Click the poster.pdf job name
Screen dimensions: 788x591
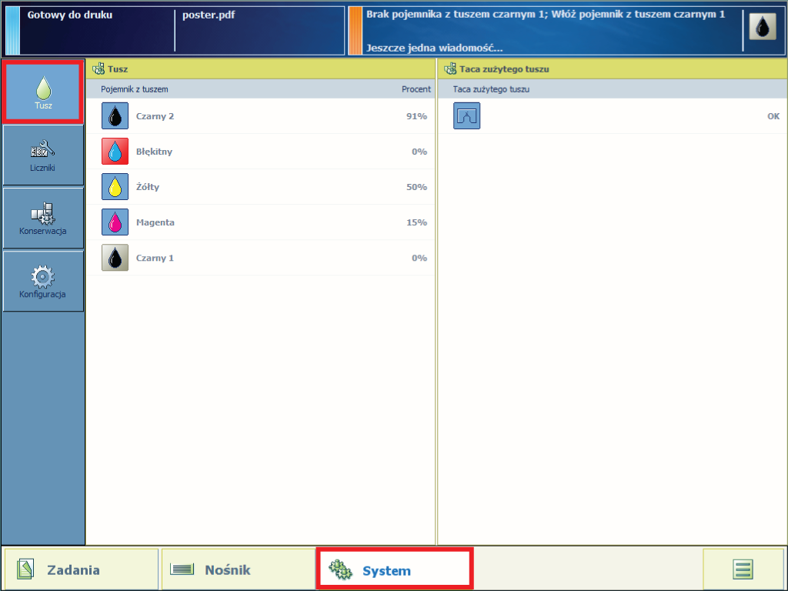pyautogui.click(x=209, y=15)
